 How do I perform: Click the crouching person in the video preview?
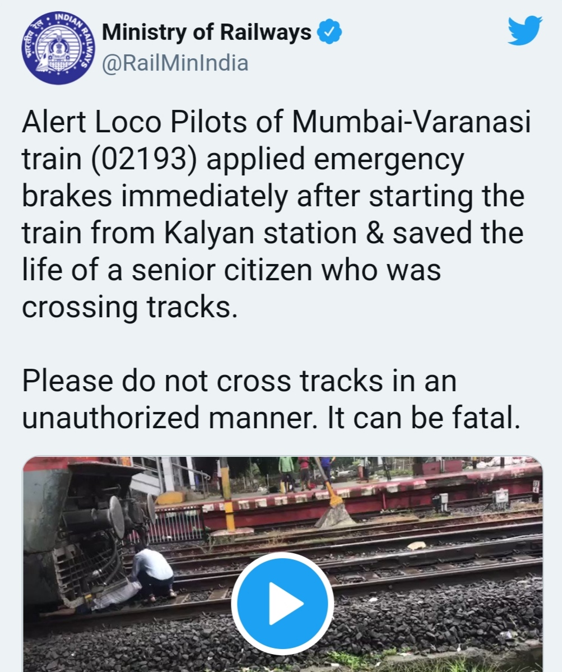click(152, 572)
